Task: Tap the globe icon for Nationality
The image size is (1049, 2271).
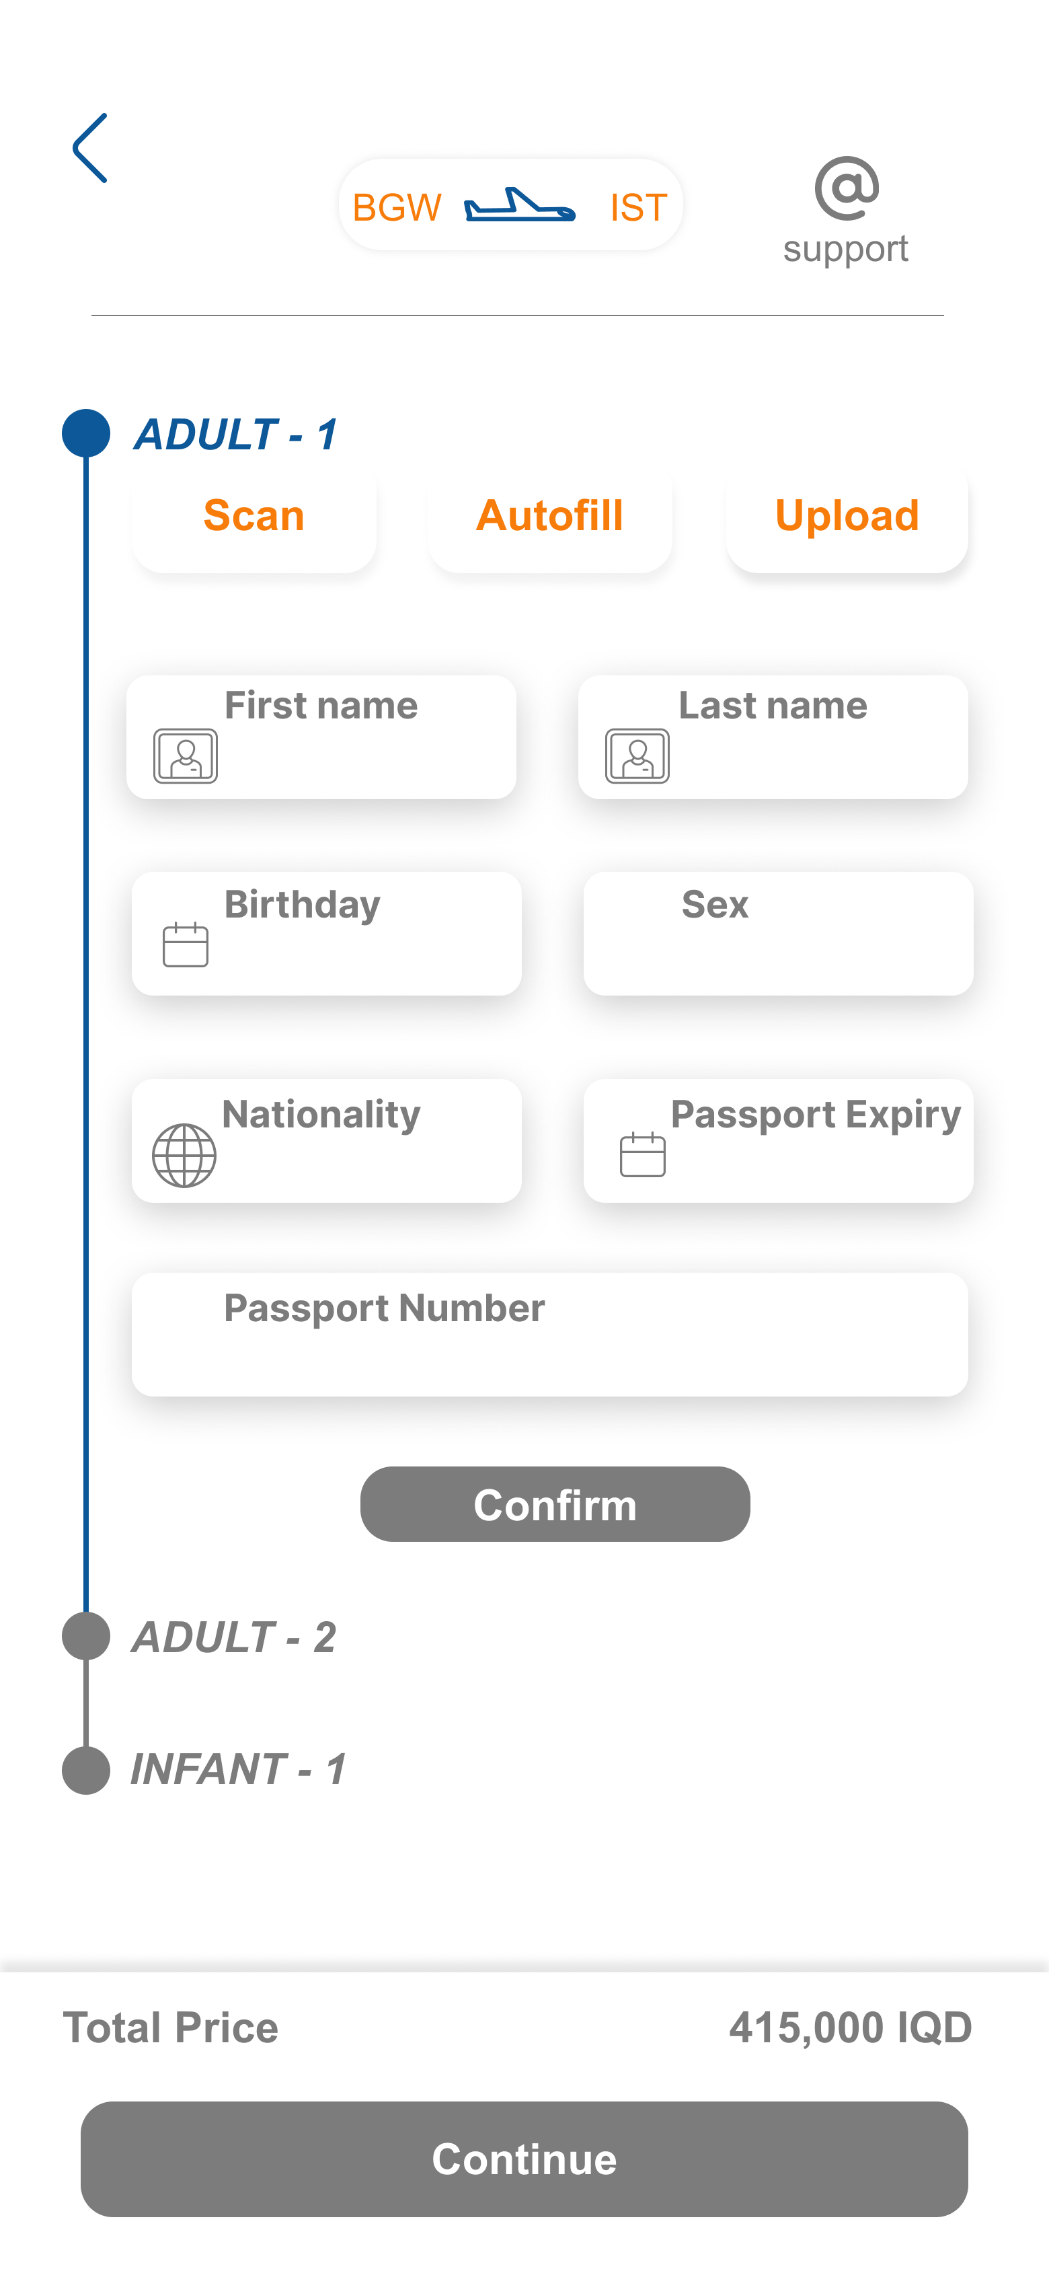Action: pos(184,1155)
